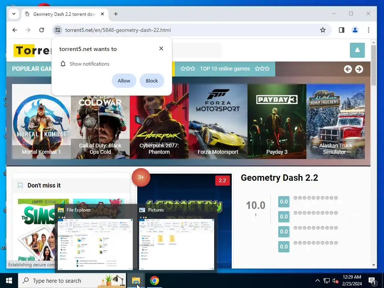Open Mortal Kombat 1 game card
The image size is (384, 288).
click(x=41, y=121)
